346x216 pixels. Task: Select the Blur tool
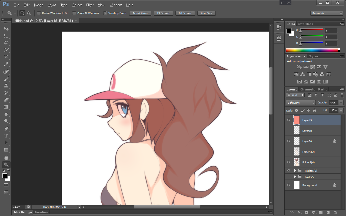pyautogui.click(x=6, y=114)
